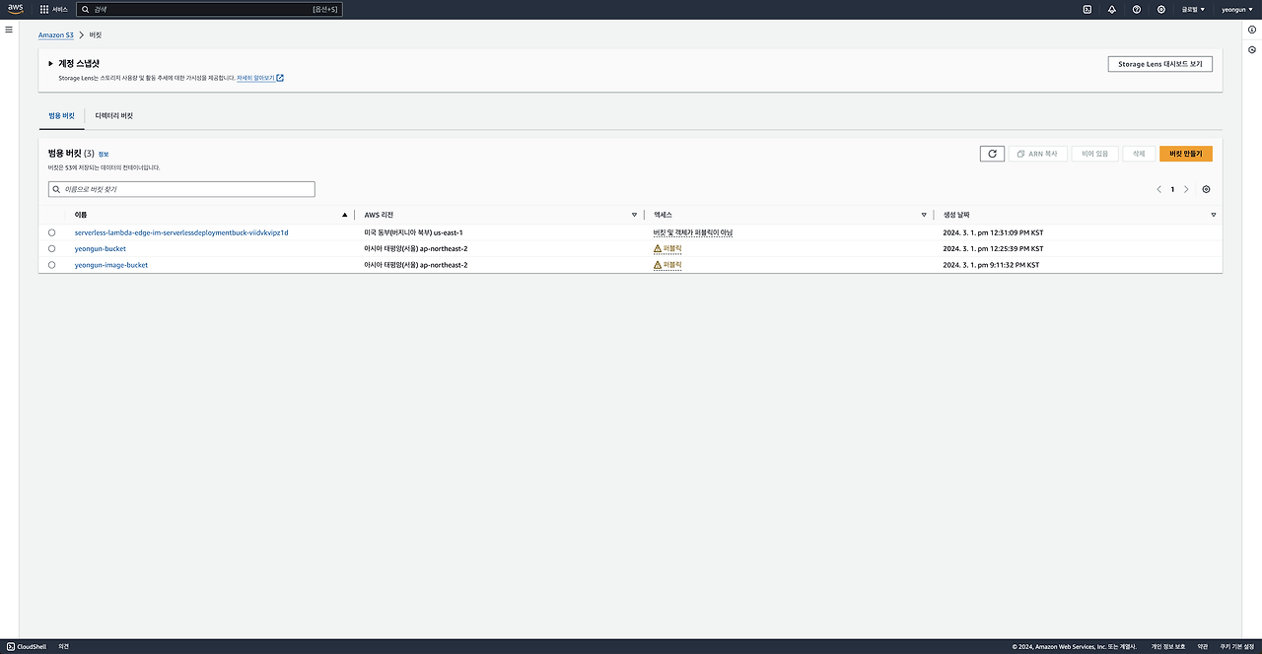Click the Storage Lens 대시보드 보기 button

1160,64
